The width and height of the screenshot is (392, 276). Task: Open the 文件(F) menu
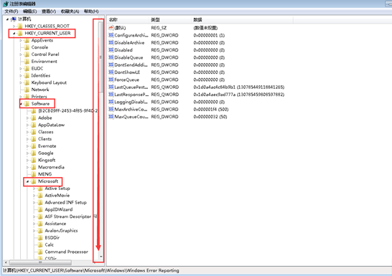point(11,11)
